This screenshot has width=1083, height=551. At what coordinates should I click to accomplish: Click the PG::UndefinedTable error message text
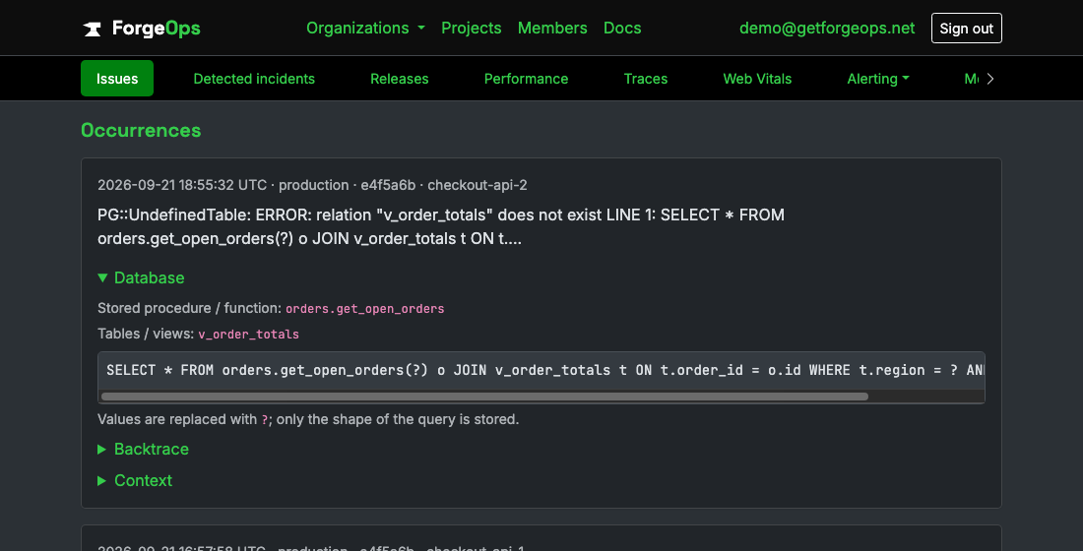click(x=441, y=226)
